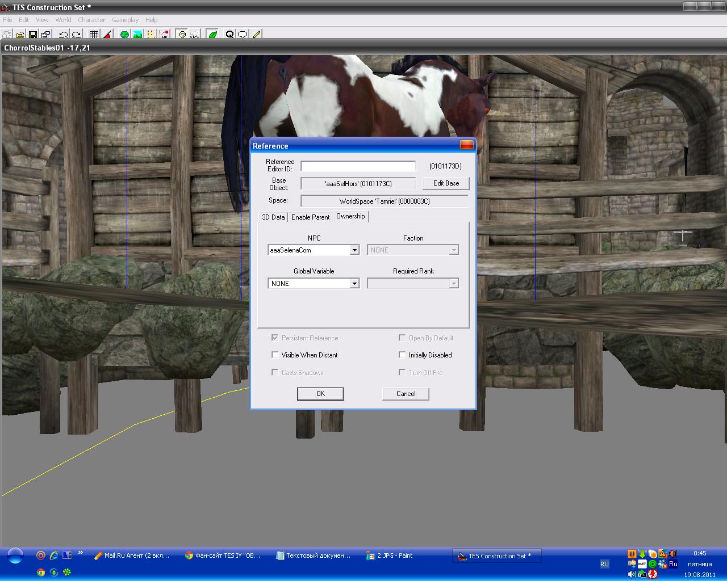Confirm the Reference dialog with OK
The height and width of the screenshot is (581, 727).
(320, 394)
